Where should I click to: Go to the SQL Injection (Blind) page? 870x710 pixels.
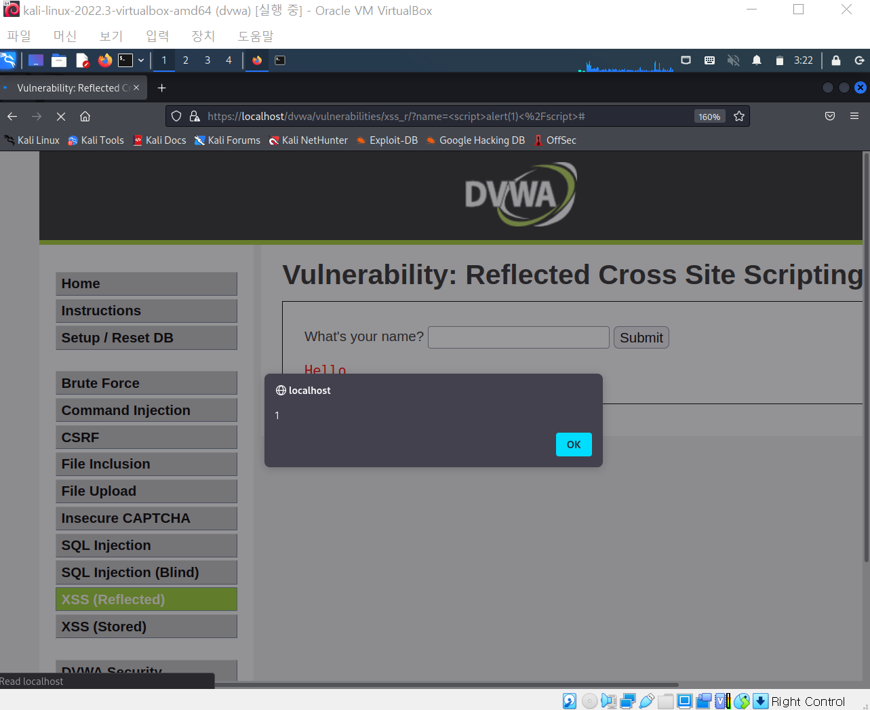(x=146, y=572)
